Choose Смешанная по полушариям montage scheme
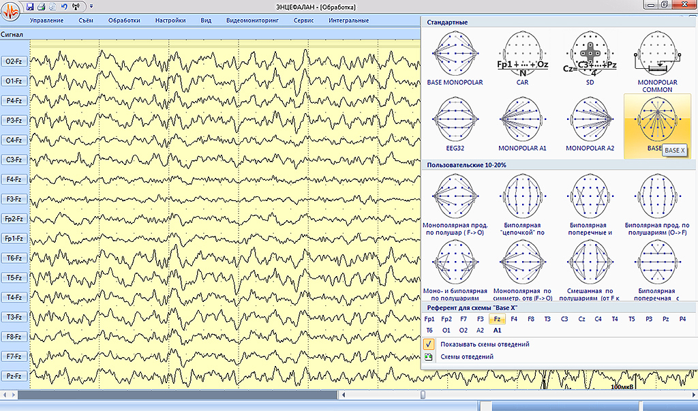The image size is (698, 411). [x=590, y=270]
